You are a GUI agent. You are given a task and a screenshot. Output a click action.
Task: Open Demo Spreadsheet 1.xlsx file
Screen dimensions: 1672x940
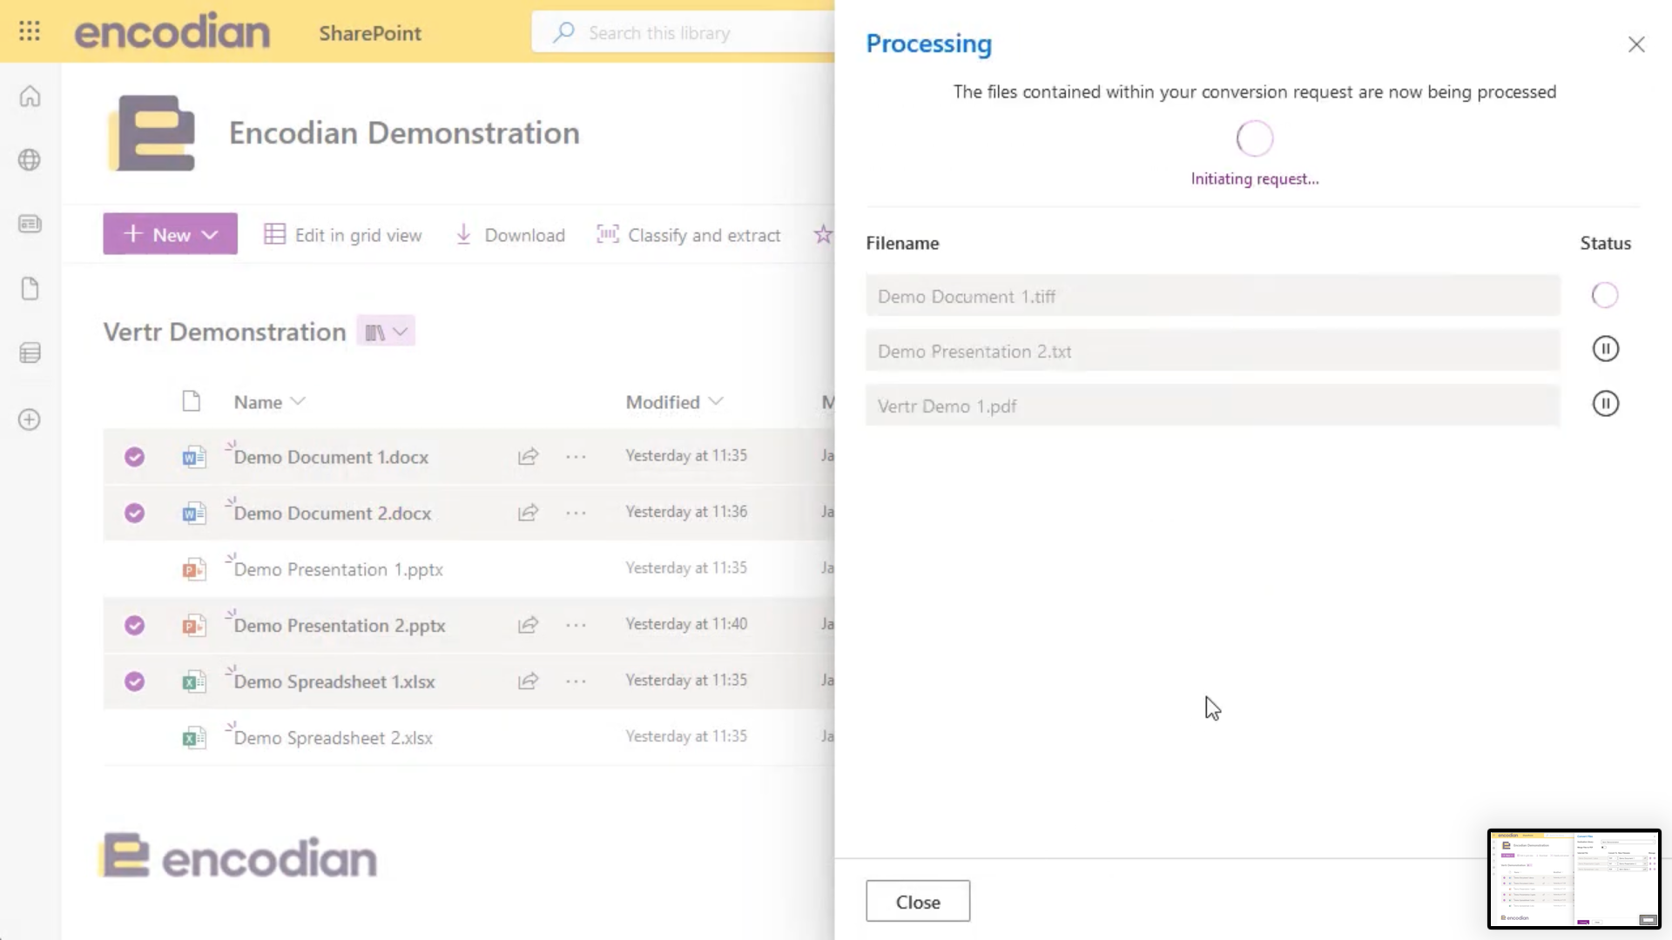point(334,681)
